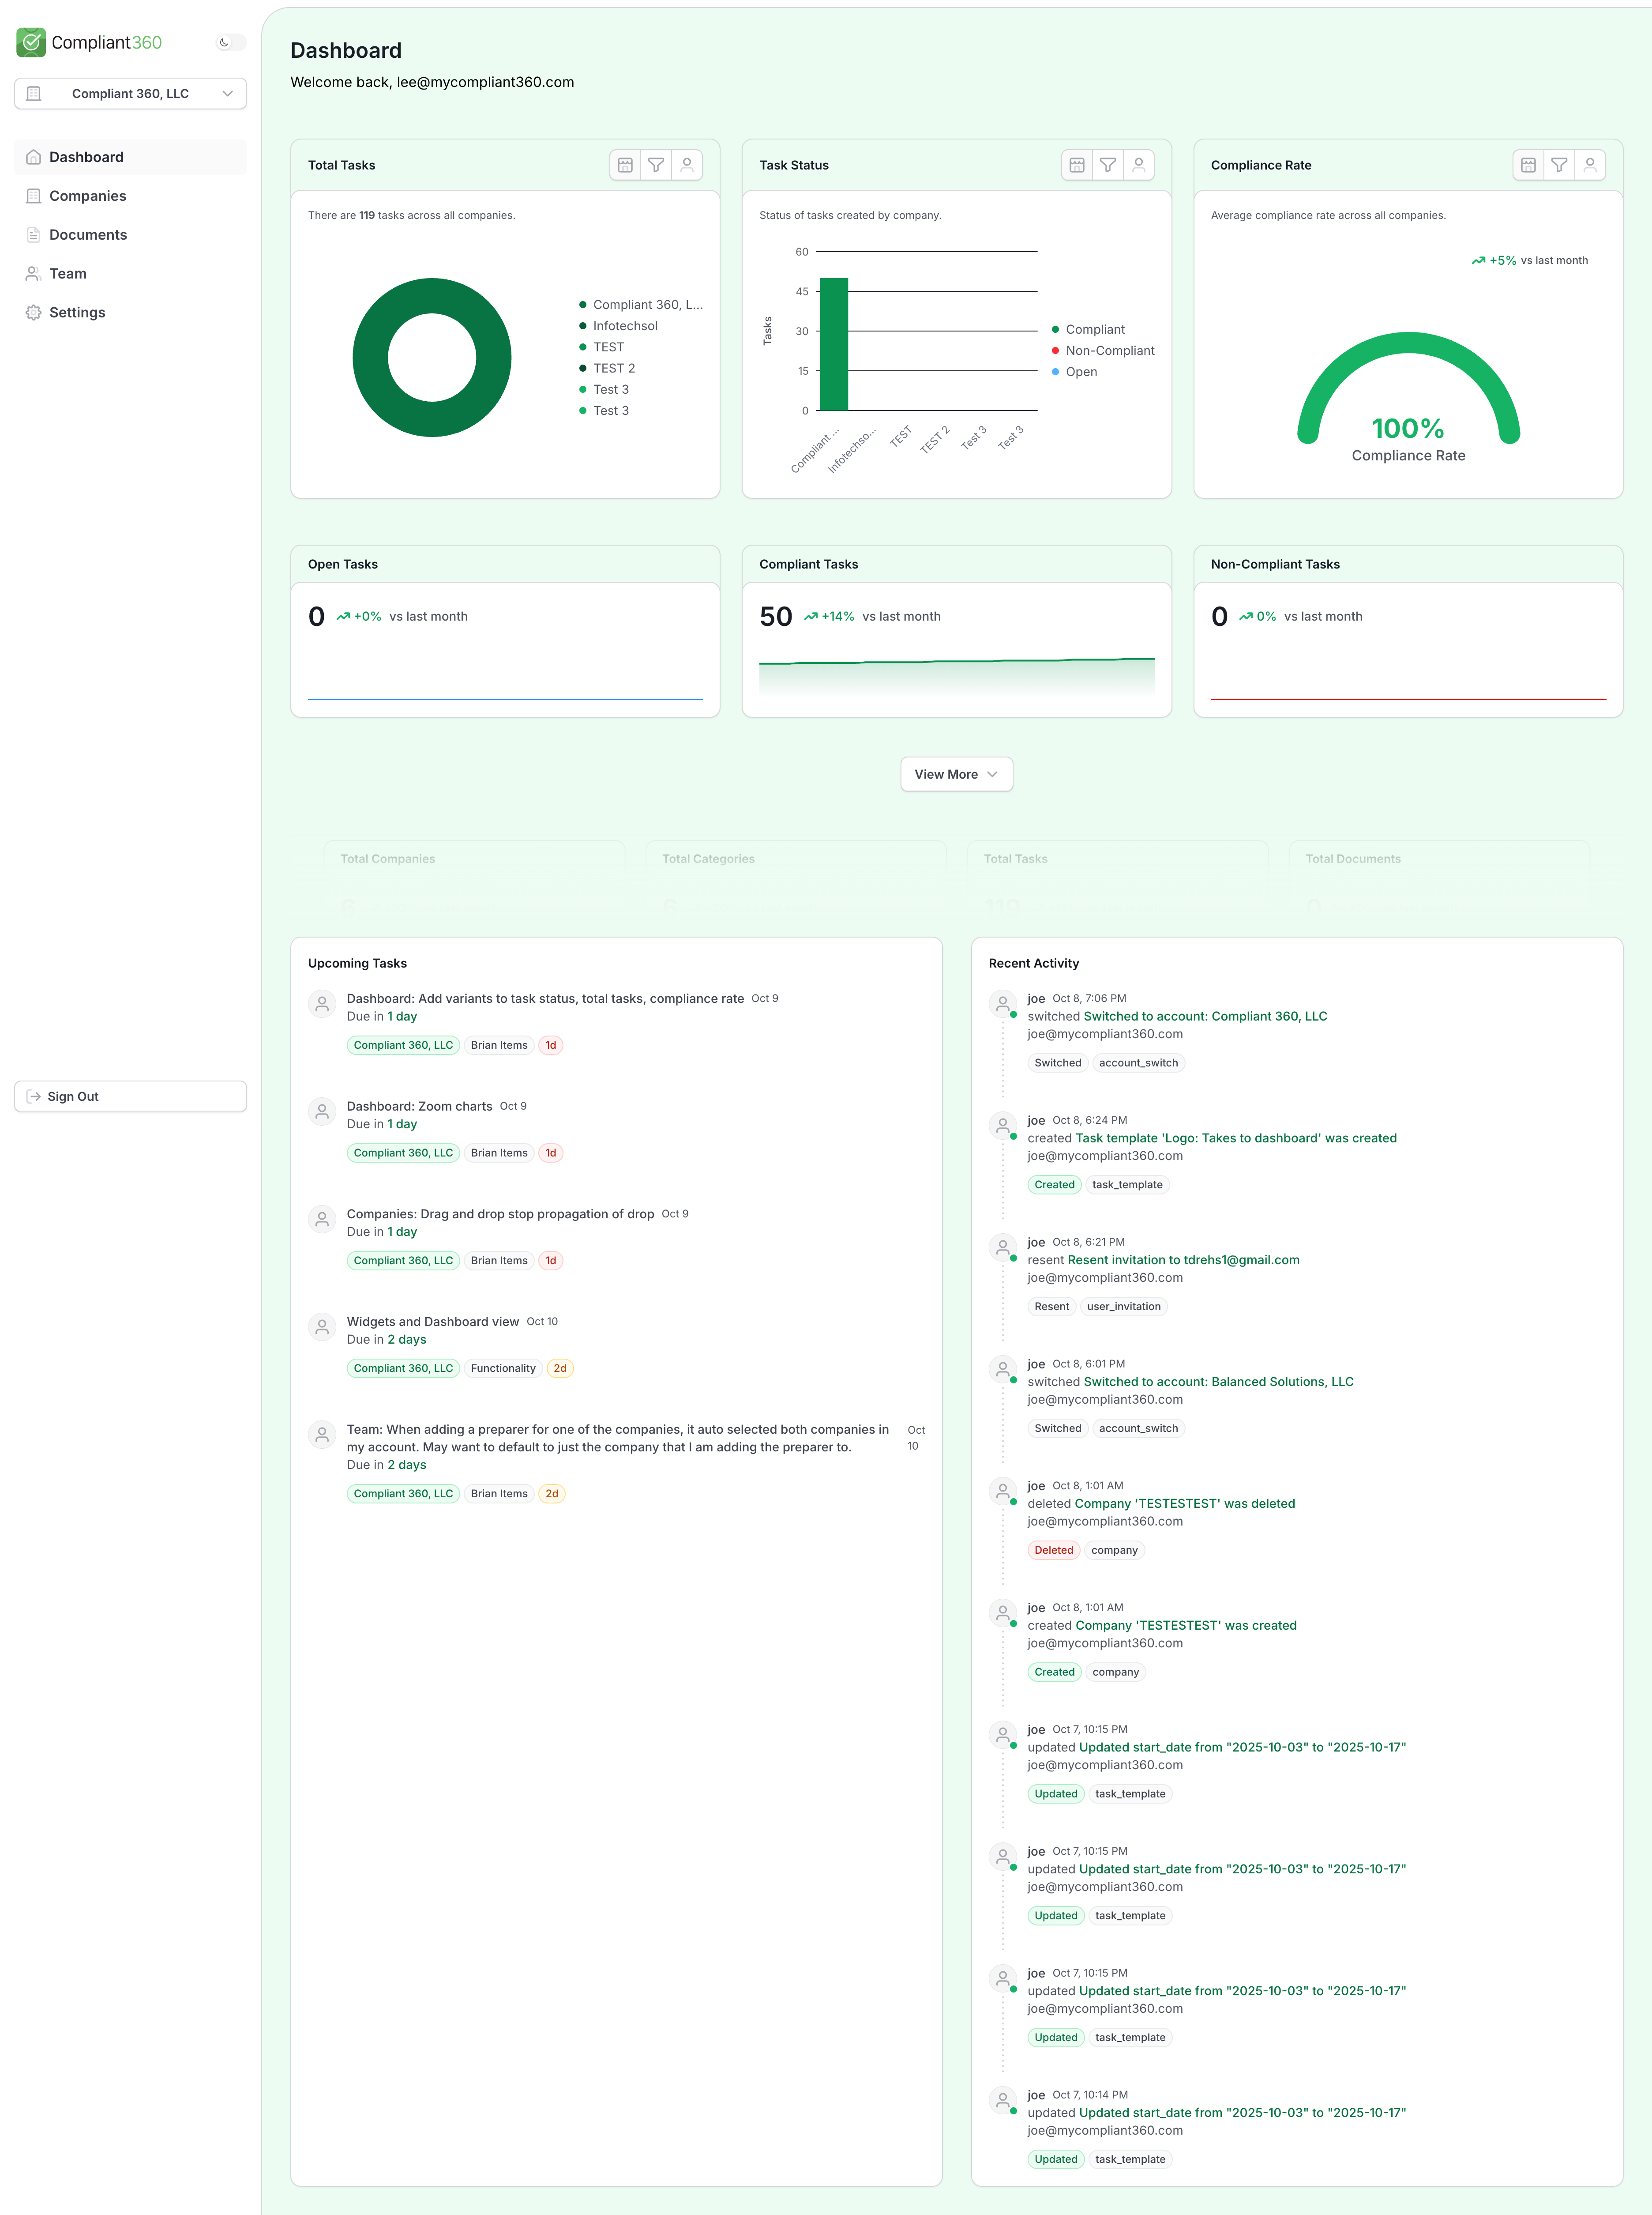Open calendar filter on Task Status card

[1077, 165]
